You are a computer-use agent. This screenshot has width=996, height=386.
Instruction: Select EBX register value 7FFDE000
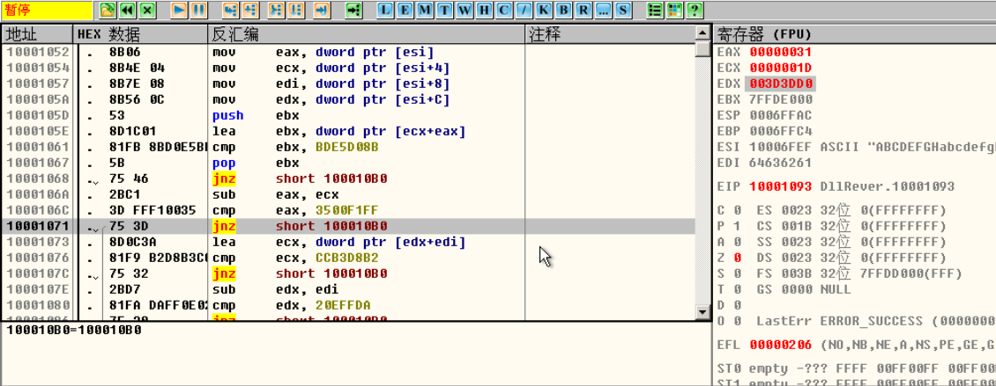pyautogui.click(x=781, y=99)
